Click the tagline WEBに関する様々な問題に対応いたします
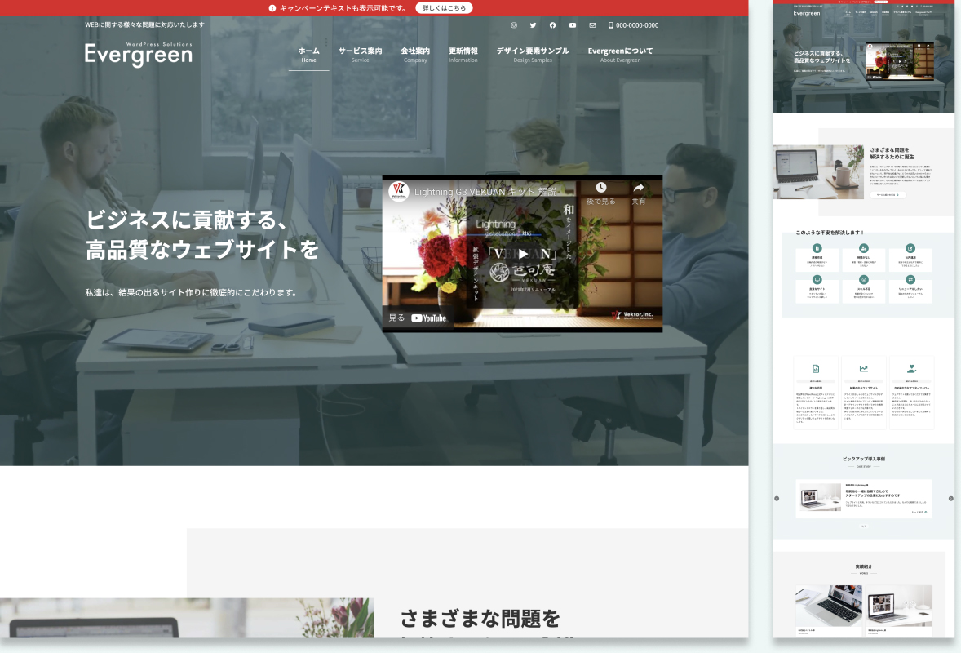The image size is (961, 653). [144, 24]
